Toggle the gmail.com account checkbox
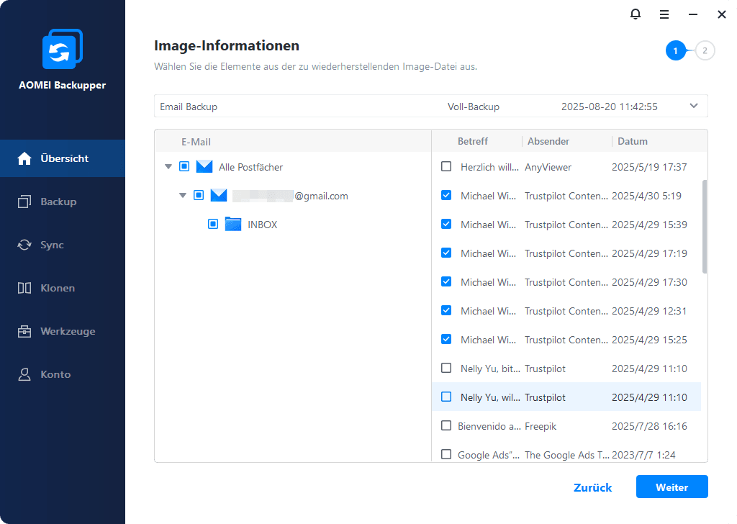The height and width of the screenshot is (524, 737). [199, 195]
